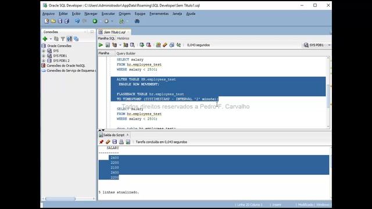Expand the SYS PDB1 2 connection node
Screen dimensions: 372x209
click(44, 60)
